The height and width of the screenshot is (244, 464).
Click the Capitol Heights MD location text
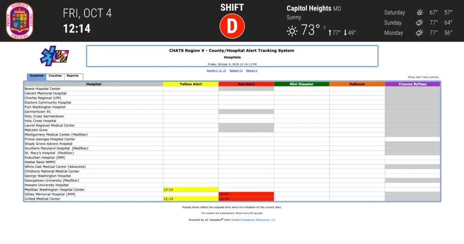pos(314,9)
